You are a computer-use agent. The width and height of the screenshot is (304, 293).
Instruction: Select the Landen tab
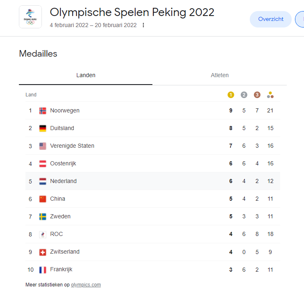[86, 76]
